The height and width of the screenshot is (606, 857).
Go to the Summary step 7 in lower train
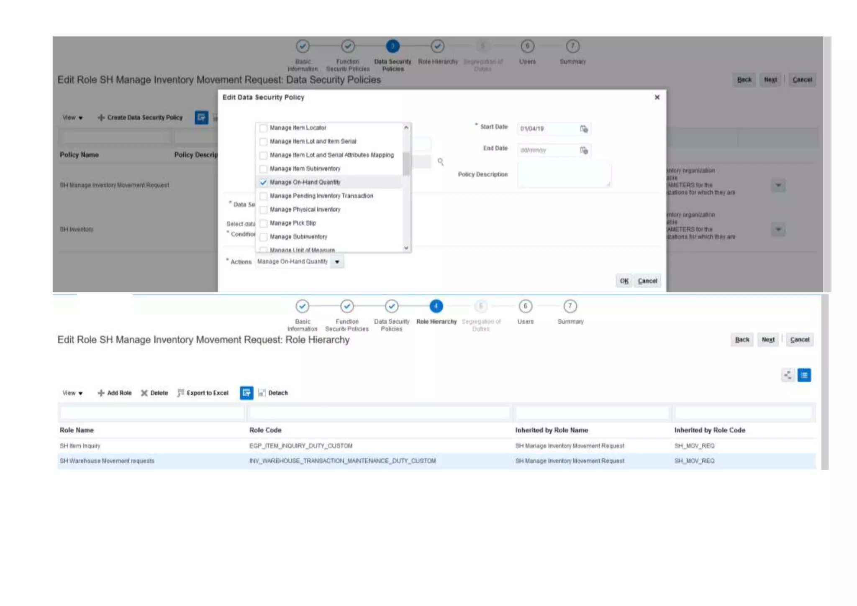[x=570, y=306]
